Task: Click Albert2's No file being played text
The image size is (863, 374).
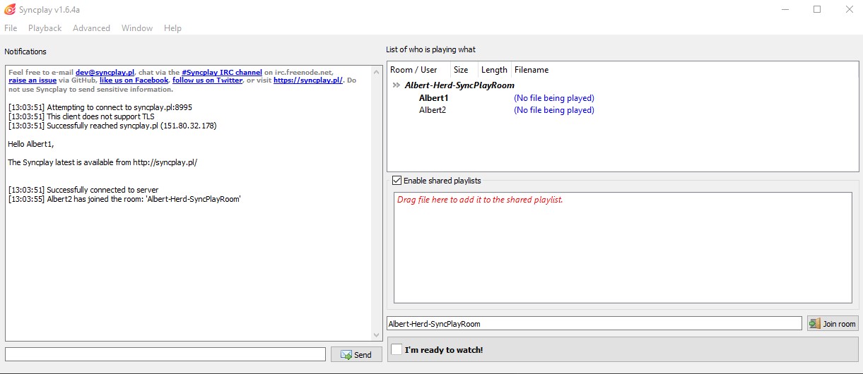Action: (x=554, y=110)
